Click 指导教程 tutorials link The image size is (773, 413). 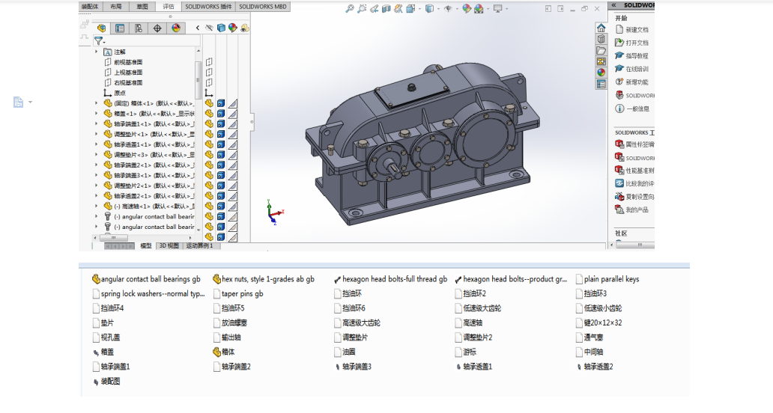pyautogui.click(x=637, y=55)
